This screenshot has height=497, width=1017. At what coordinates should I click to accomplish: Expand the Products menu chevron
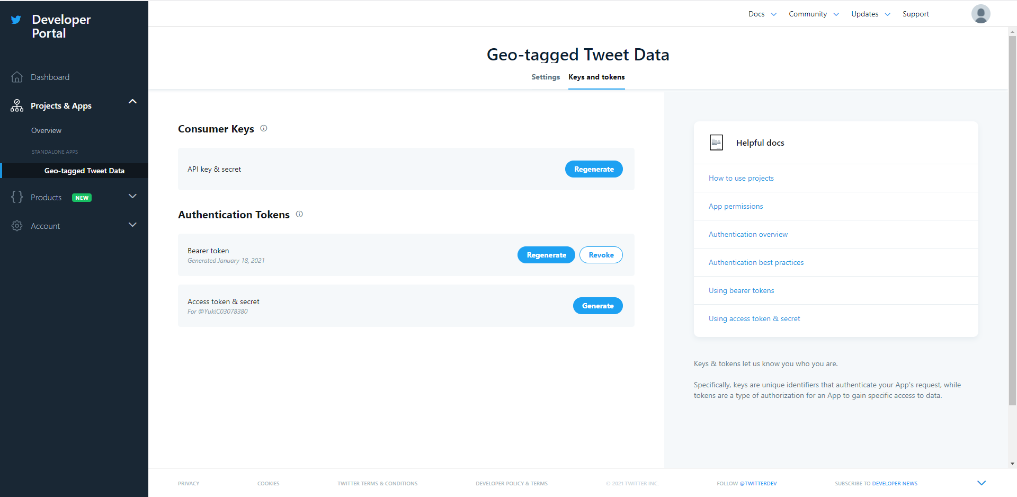(x=132, y=196)
